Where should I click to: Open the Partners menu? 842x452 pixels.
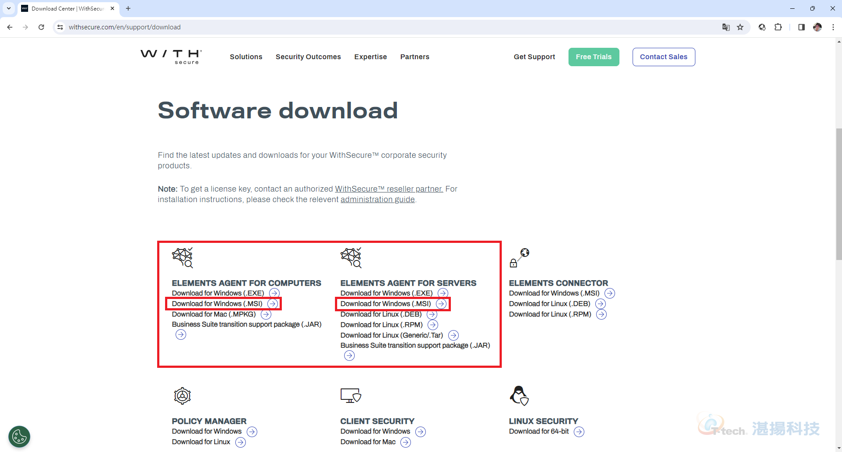click(415, 57)
